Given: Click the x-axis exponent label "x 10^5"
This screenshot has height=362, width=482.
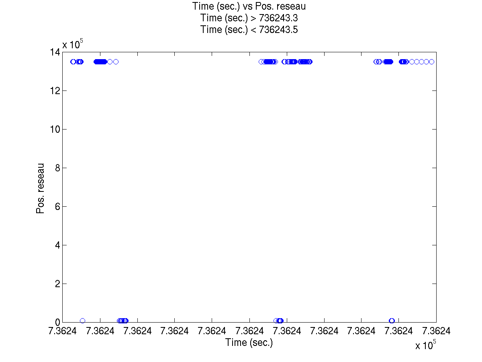Looking at the screenshot, I should click(x=426, y=345).
